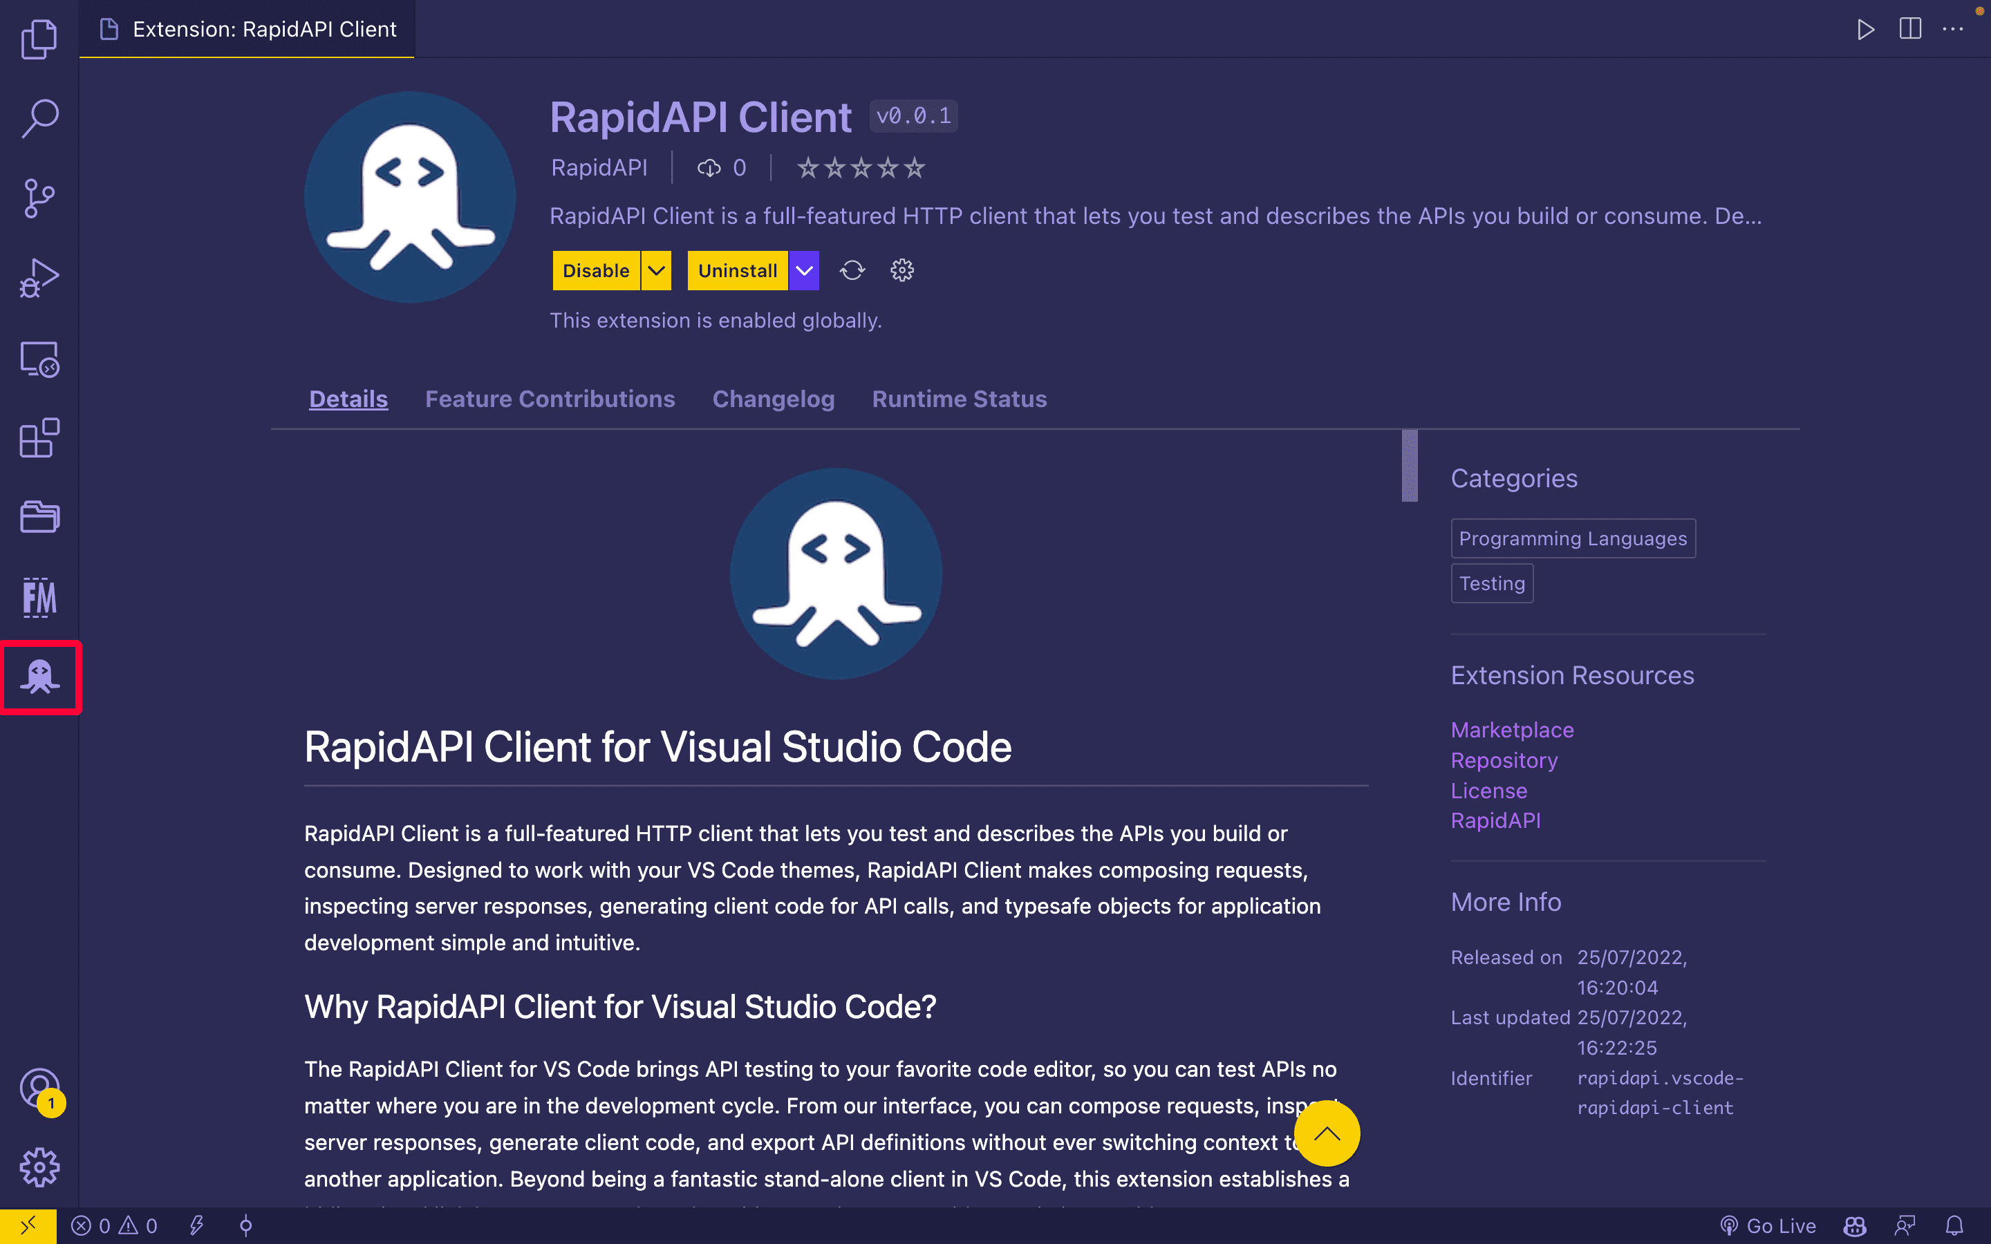The height and width of the screenshot is (1244, 1991).
Task: Click the RapidAPI Client sidebar icon
Action: (x=39, y=677)
